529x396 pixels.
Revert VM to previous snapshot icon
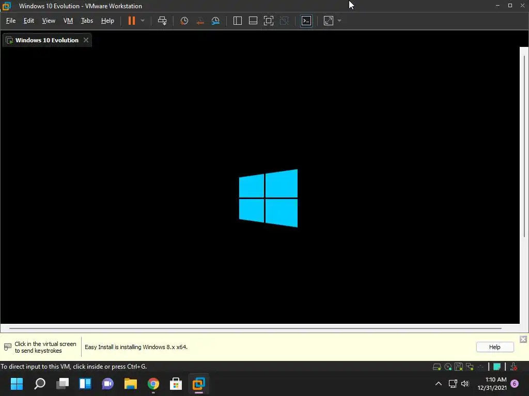pos(200,21)
